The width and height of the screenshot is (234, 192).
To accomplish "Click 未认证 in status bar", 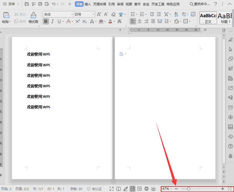I will (94, 189).
